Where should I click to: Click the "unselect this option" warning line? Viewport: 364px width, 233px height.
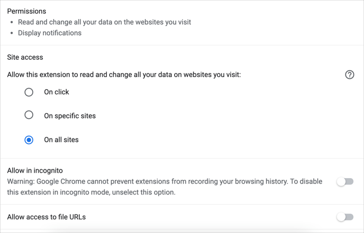[x=91, y=192]
